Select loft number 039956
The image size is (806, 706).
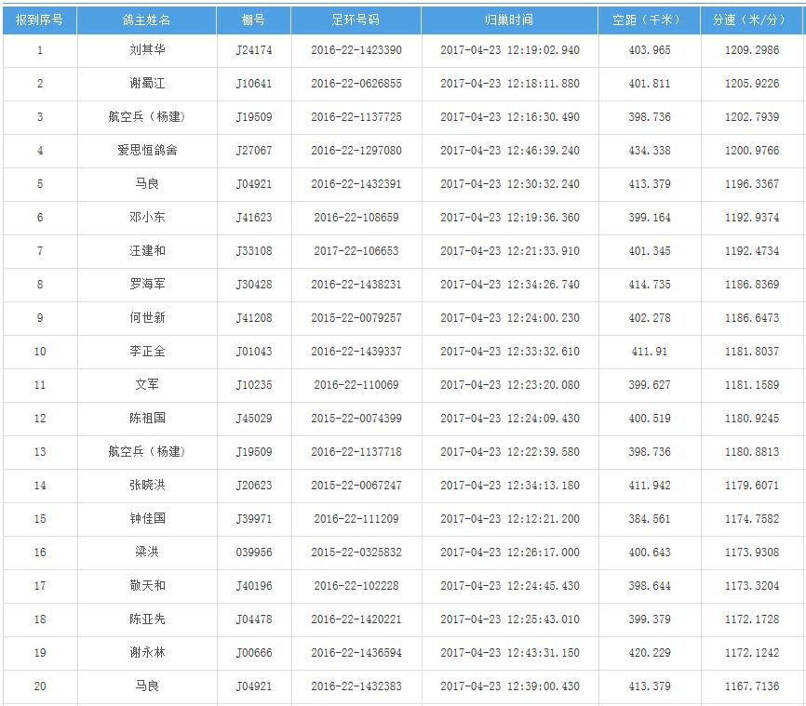253,553
